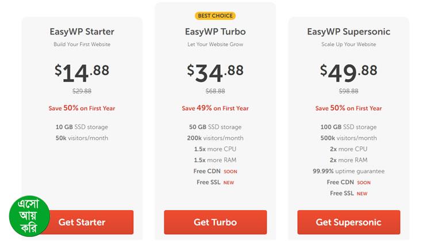The image size is (431, 241).
Task: Click the SOON badge in Supersonic plan
Action: tap(364, 182)
